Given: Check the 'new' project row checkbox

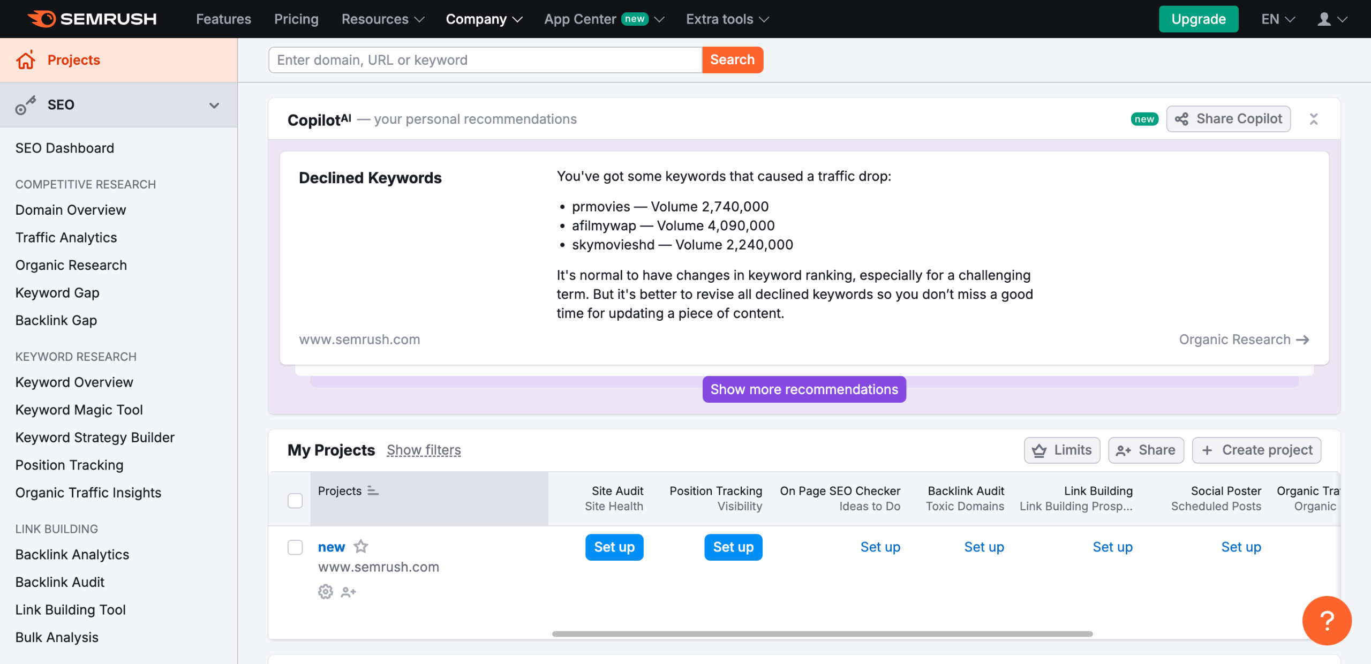Looking at the screenshot, I should click(x=295, y=547).
